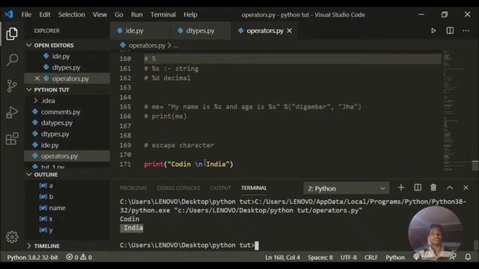
Task: Open the Run menu
Action: coord(136,15)
